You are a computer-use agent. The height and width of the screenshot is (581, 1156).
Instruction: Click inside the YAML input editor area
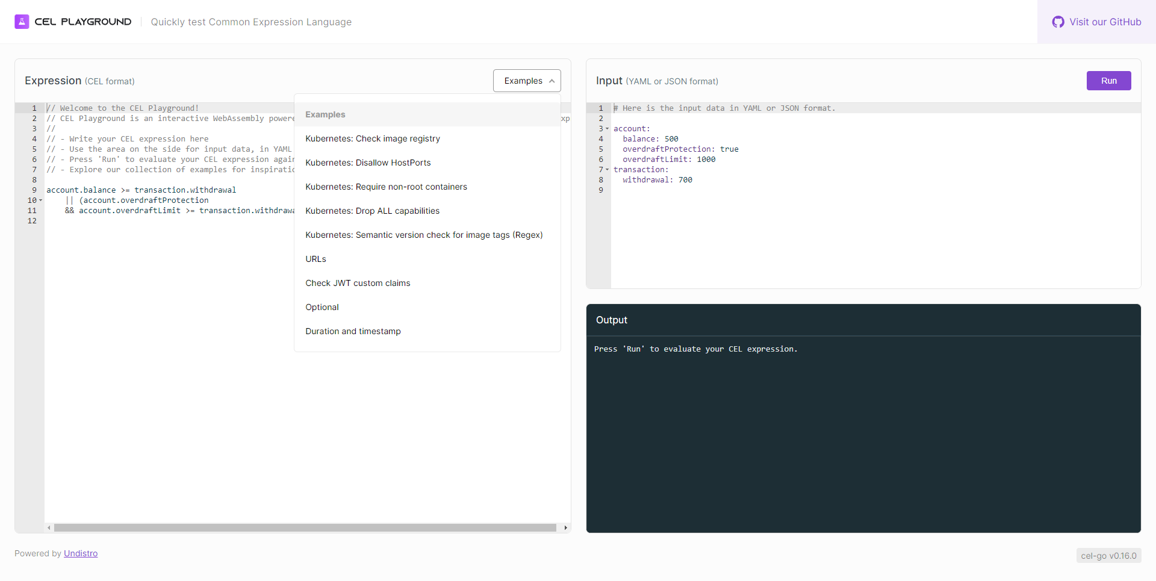point(873,235)
